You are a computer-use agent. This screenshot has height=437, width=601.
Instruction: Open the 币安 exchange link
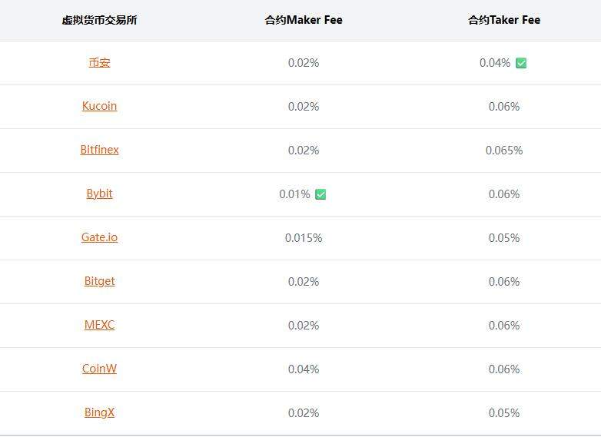[x=99, y=62]
